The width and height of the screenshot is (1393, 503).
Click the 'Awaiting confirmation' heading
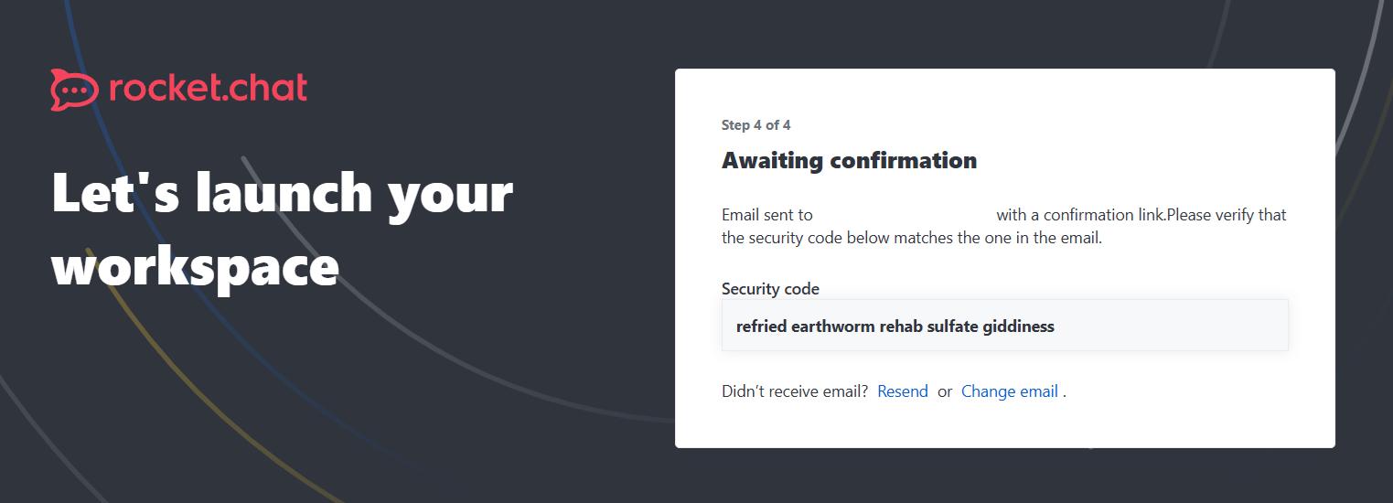pos(849,161)
